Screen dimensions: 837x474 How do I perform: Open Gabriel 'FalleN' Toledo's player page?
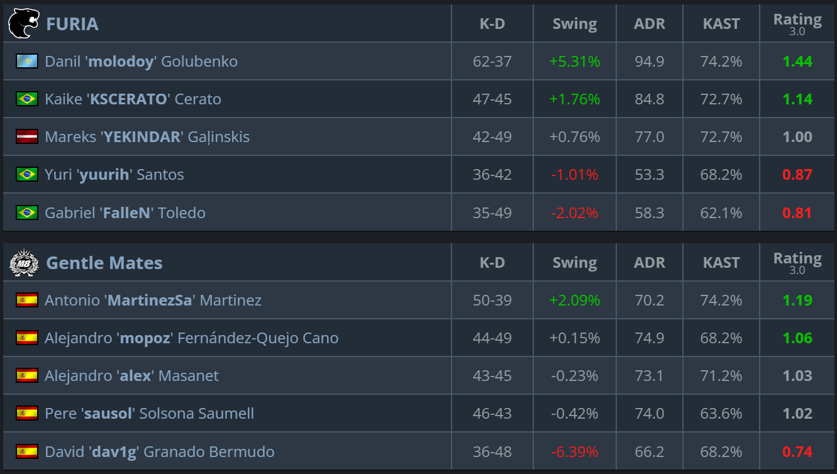(125, 212)
